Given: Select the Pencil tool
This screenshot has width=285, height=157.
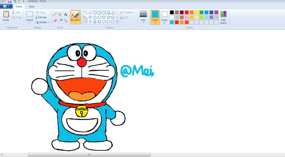Looking at the screenshot, I should (55, 14).
